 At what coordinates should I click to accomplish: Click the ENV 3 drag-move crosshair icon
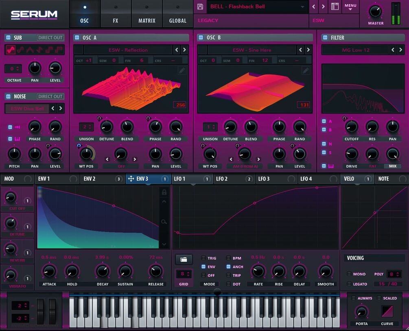point(131,179)
